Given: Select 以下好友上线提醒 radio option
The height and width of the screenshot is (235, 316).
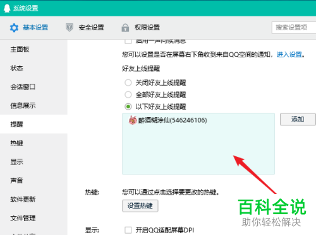Looking at the screenshot, I should pos(128,106).
